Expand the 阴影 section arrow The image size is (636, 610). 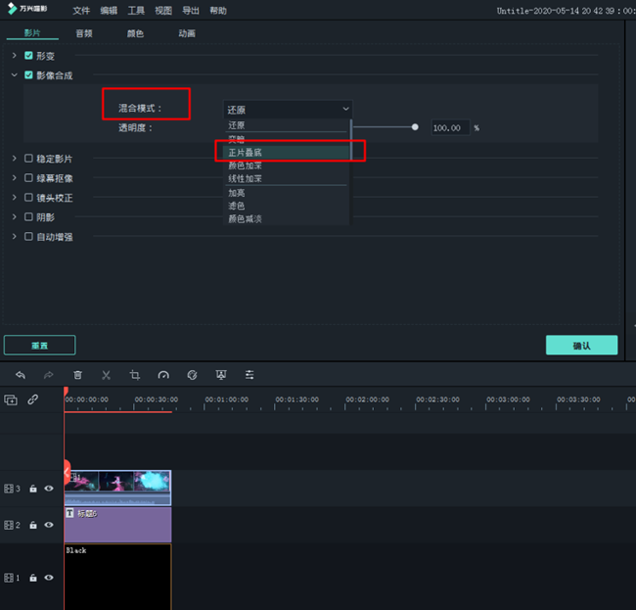[15, 216]
